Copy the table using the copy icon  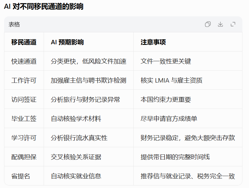(208, 24)
